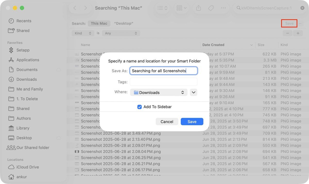Sort by the Size column header
Viewport: 309px width, 184px height.
261,45
